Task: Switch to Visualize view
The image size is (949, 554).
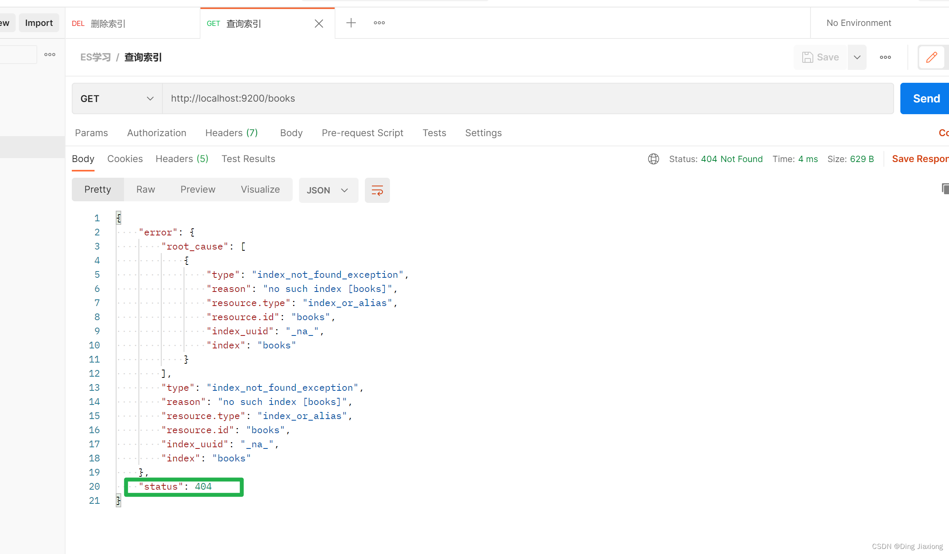Action: click(x=260, y=190)
